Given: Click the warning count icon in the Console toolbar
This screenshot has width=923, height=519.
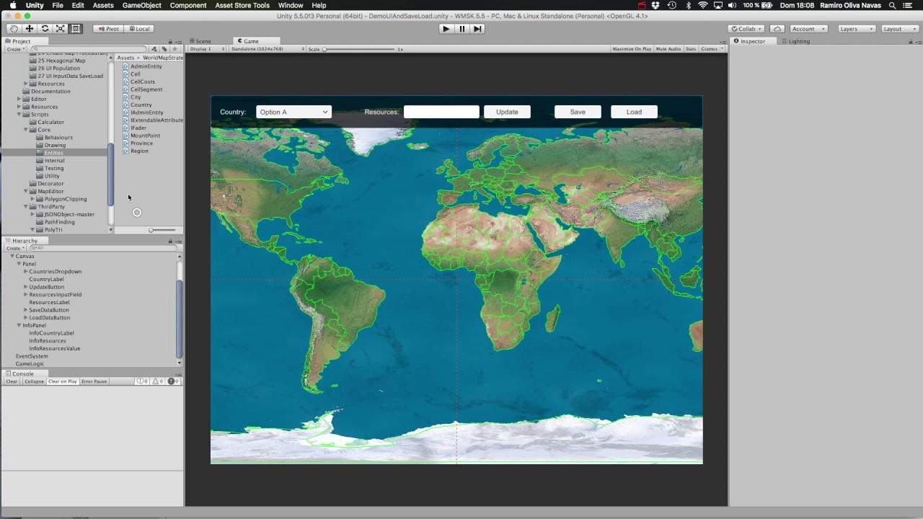Looking at the screenshot, I should 156,381.
